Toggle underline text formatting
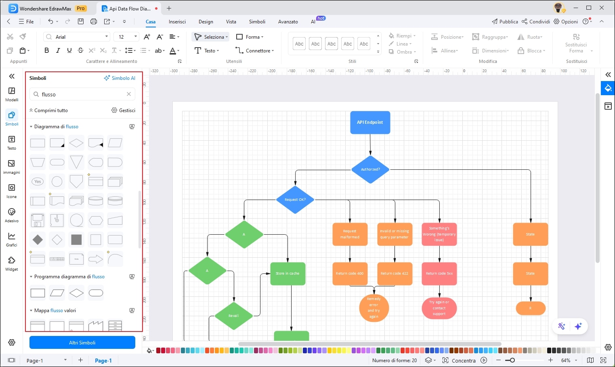The image size is (615, 367). pos(69,50)
